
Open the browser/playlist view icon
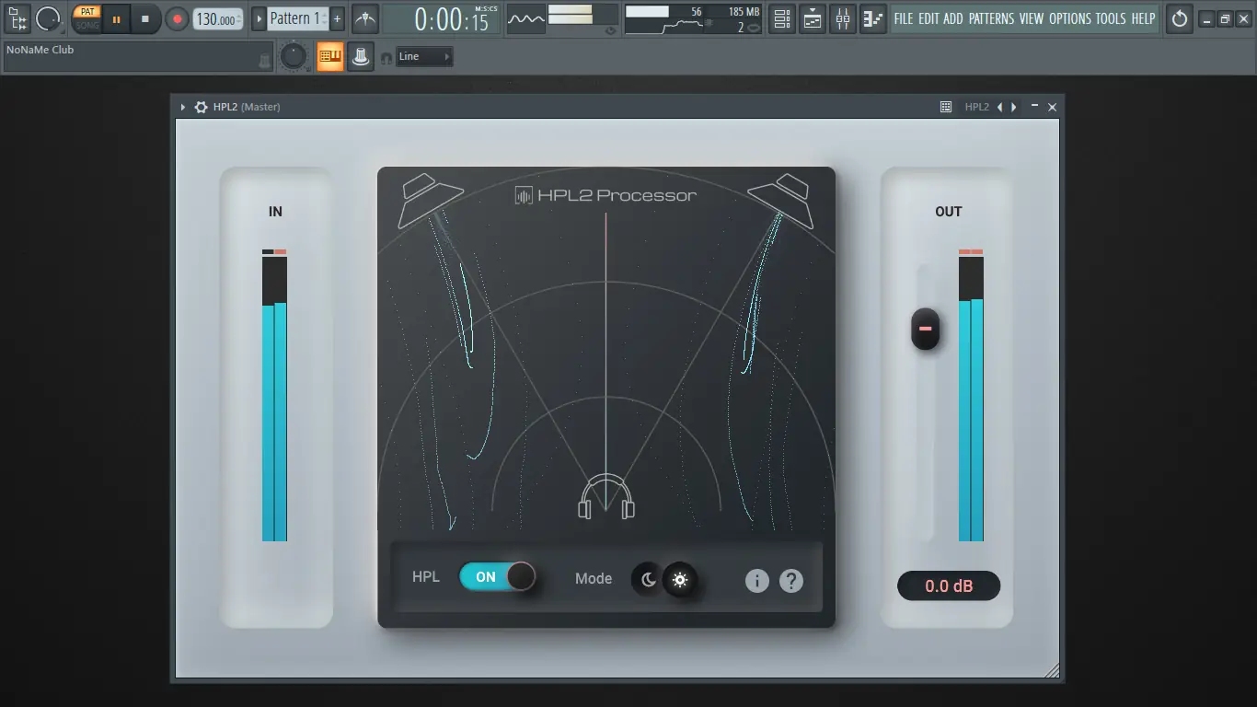[x=17, y=18]
